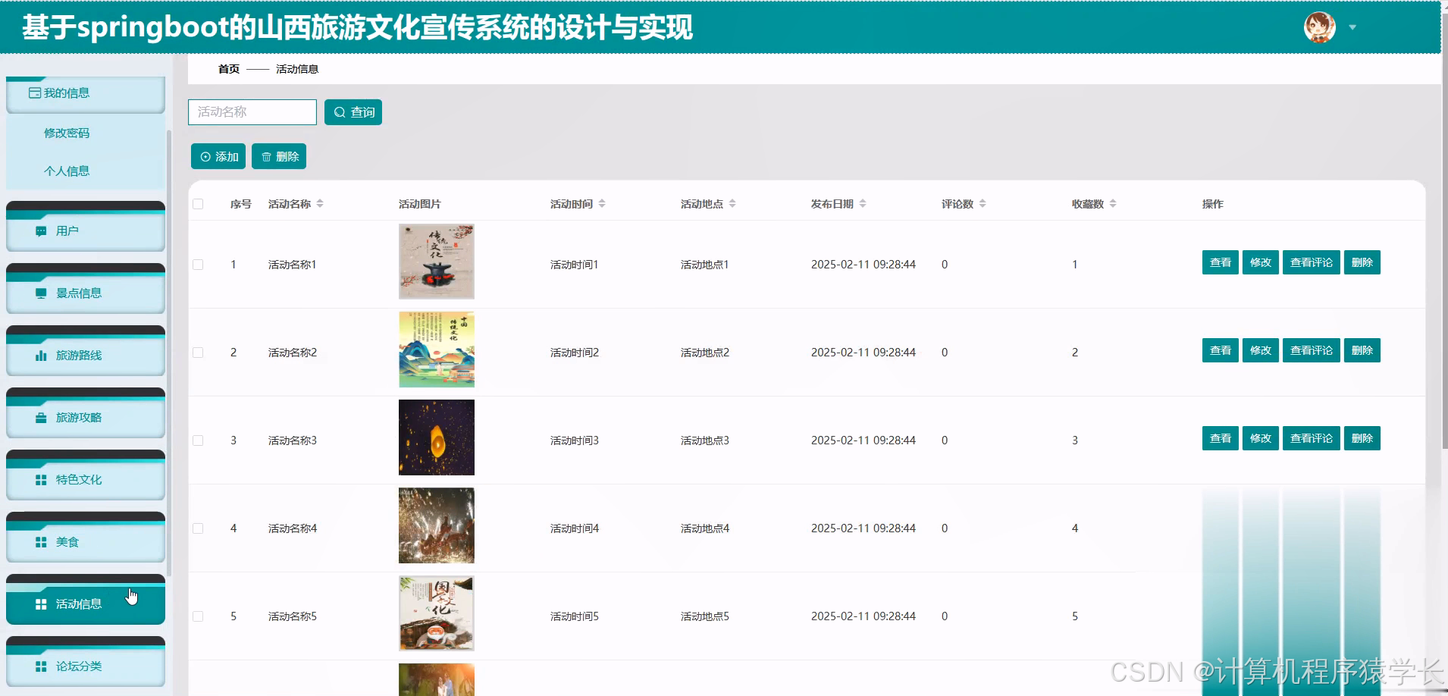Toggle the select-all checkbox in table header
This screenshot has height=696, width=1448.
point(199,203)
